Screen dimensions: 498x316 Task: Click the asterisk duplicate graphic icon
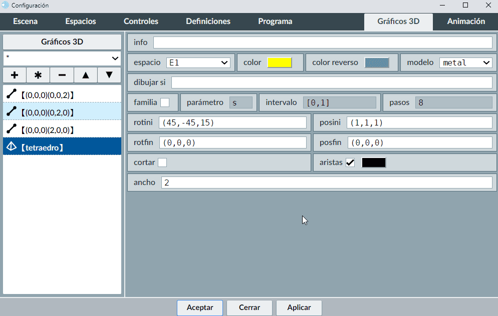[x=38, y=75]
